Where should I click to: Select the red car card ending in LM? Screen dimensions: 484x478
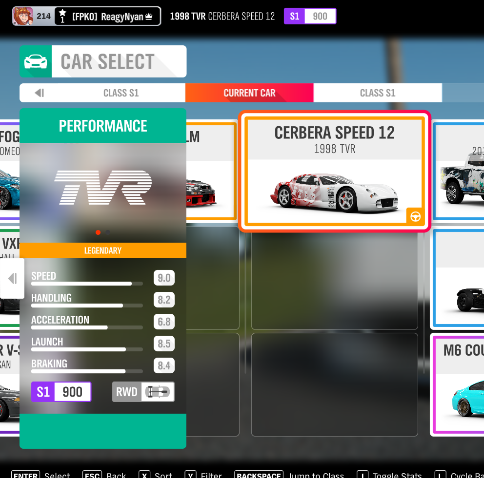pos(211,171)
